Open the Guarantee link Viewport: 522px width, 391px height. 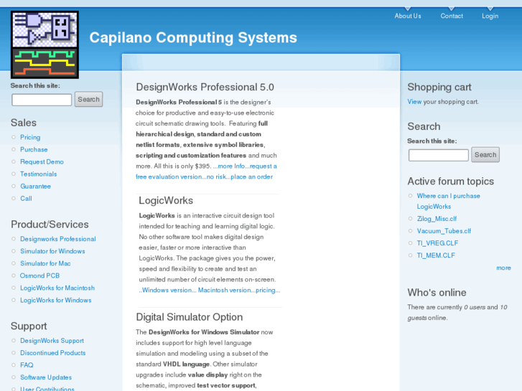(36, 187)
